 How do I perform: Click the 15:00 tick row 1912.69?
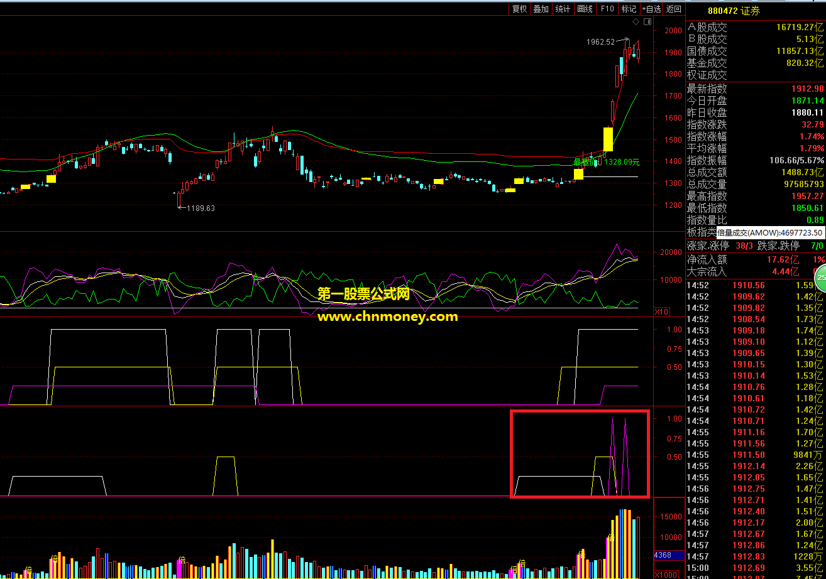click(x=756, y=568)
